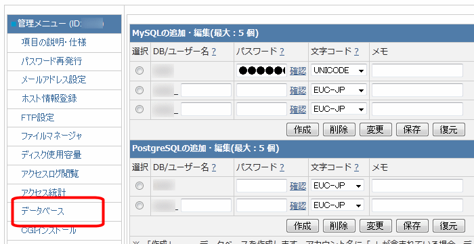Open the ? help for MySQL パスワード

(282, 52)
